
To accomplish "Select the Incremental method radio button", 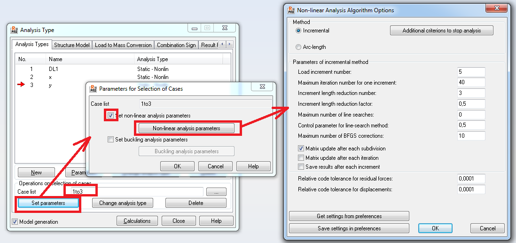I will click(298, 31).
